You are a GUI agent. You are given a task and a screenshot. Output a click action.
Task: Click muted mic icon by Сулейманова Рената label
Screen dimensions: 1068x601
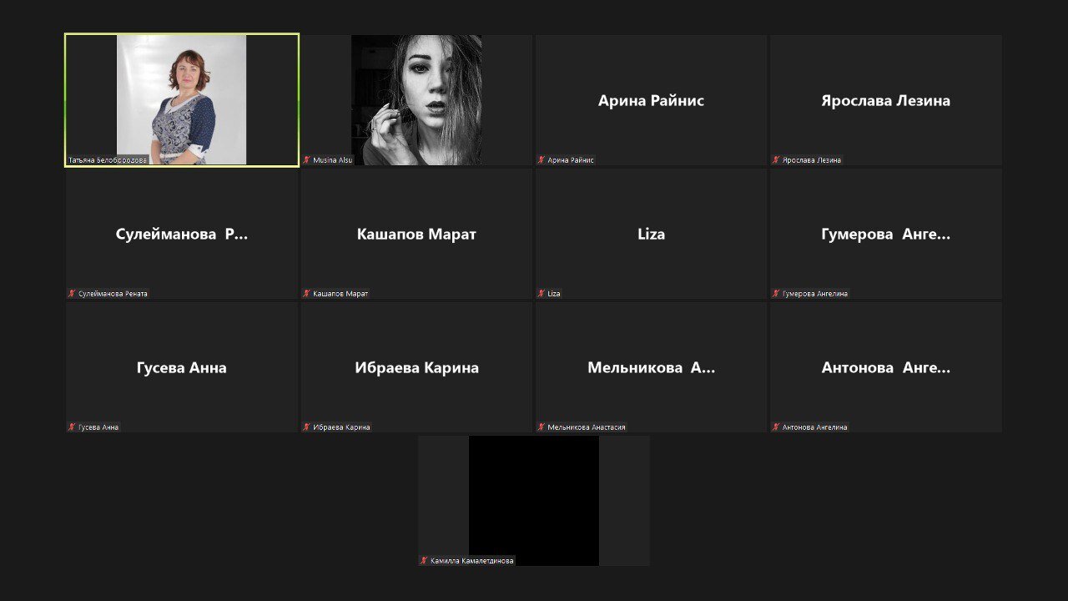[x=72, y=294]
